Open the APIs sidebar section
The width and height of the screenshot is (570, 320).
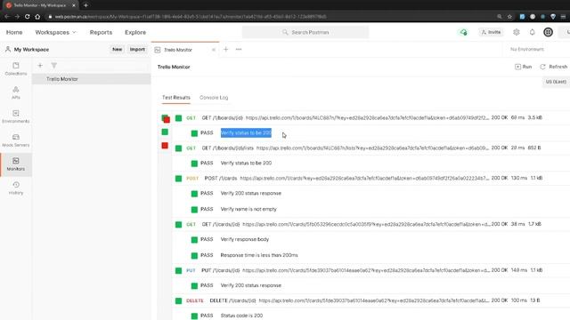pos(16,92)
